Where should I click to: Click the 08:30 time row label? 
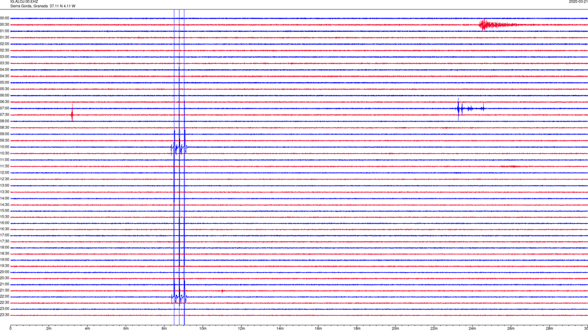pyautogui.click(x=4, y=127)
